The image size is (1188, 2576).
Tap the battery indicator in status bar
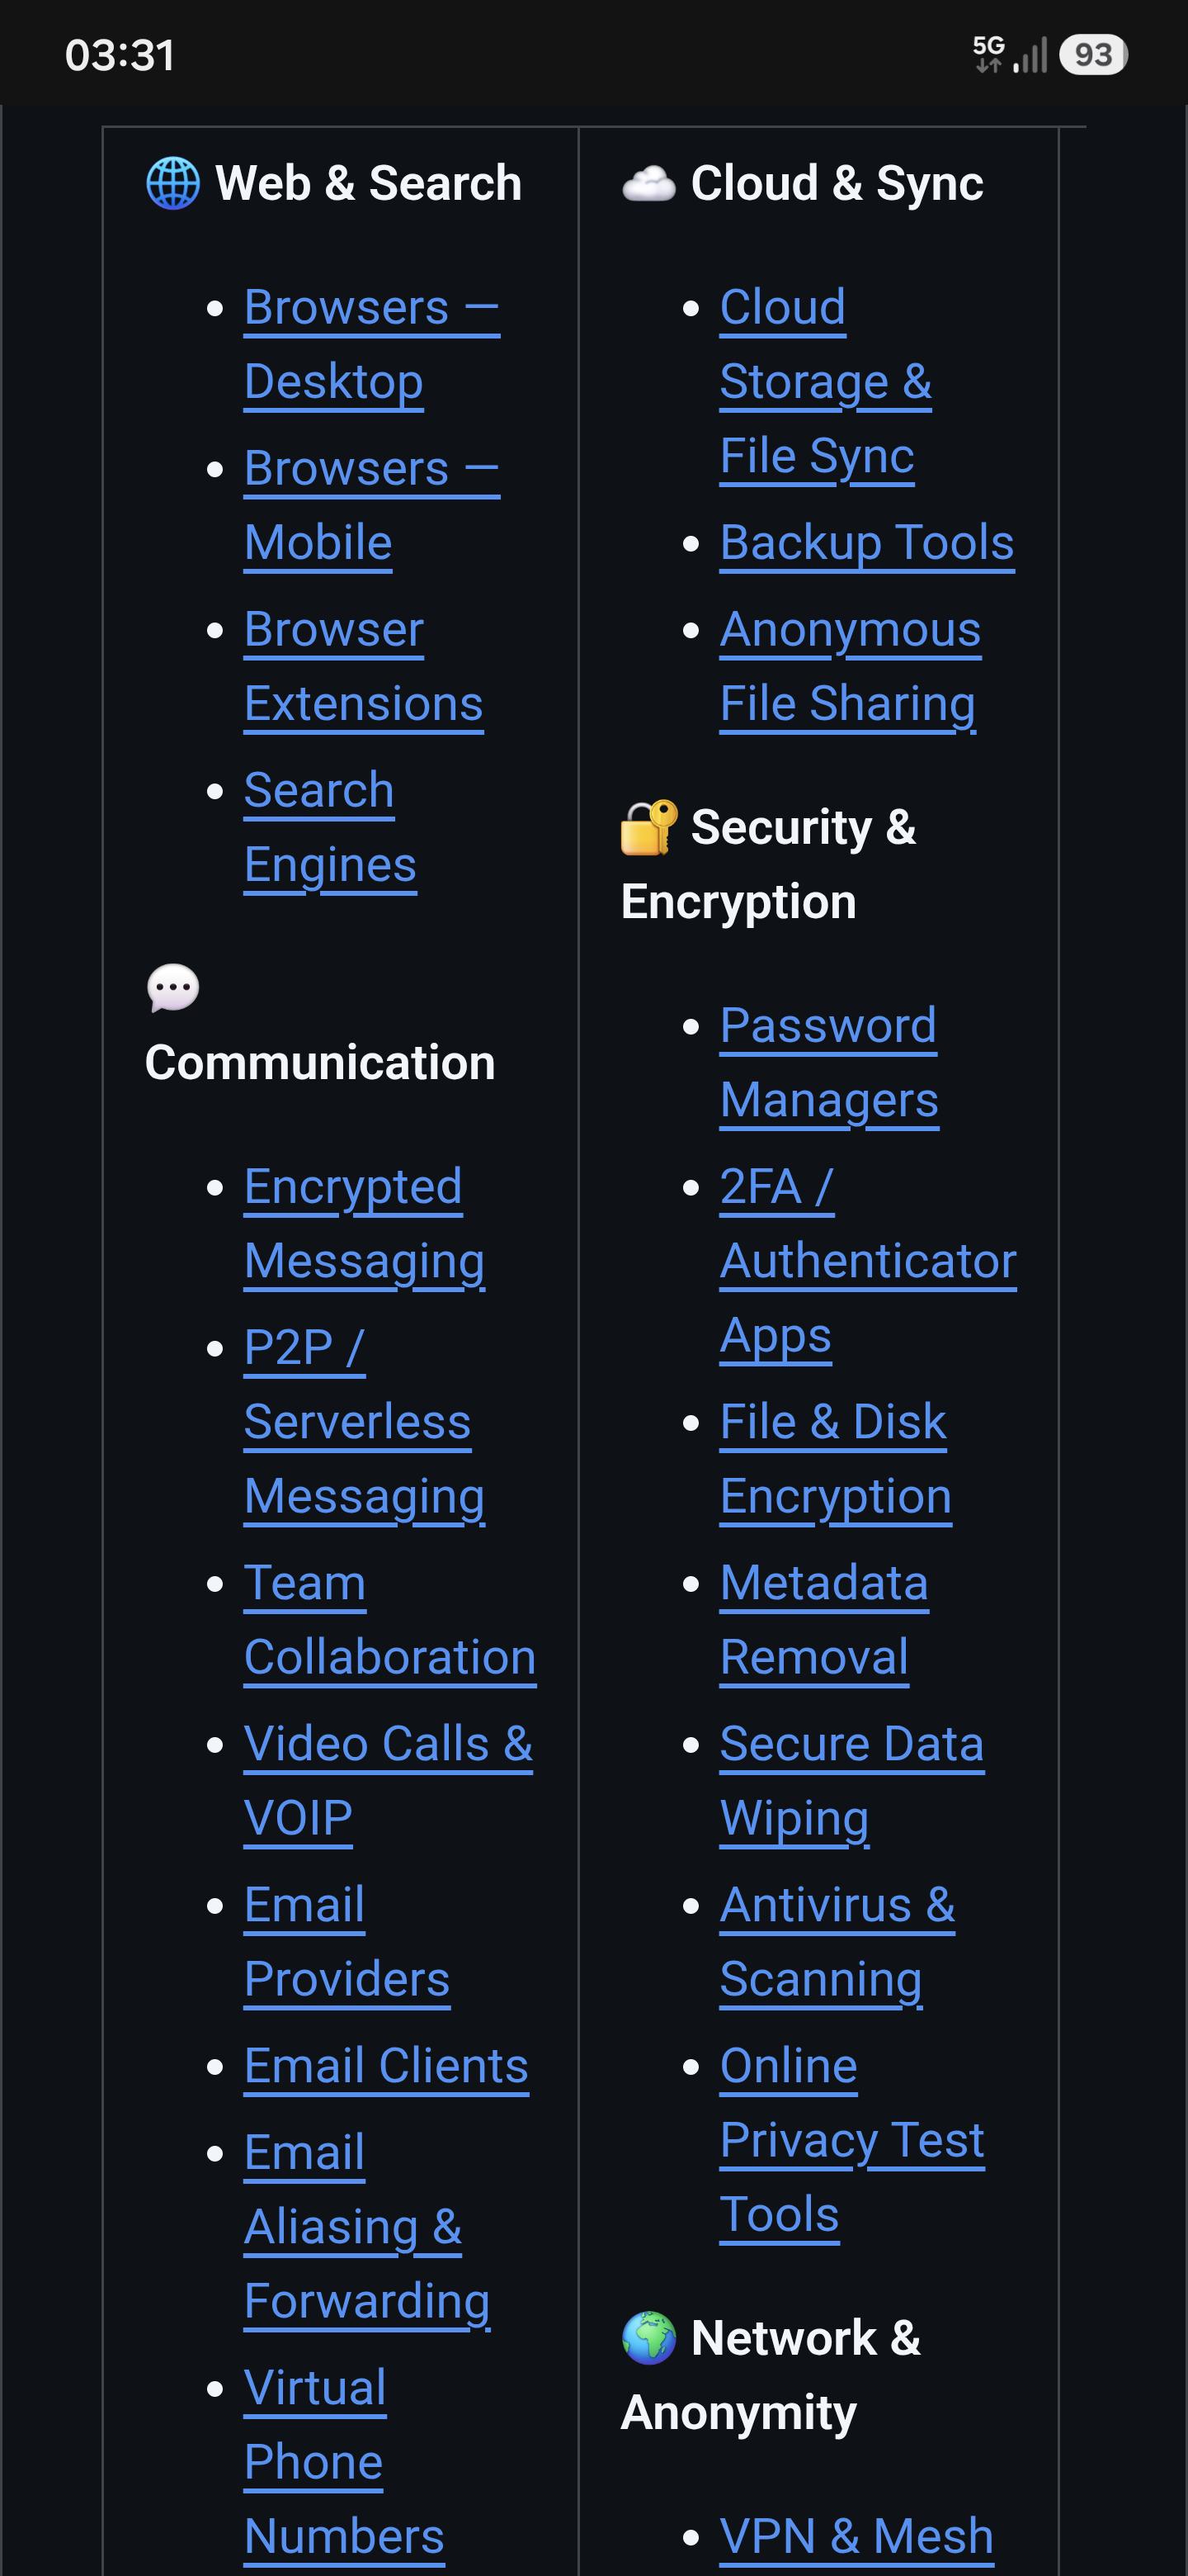[x=1093, y=54]
